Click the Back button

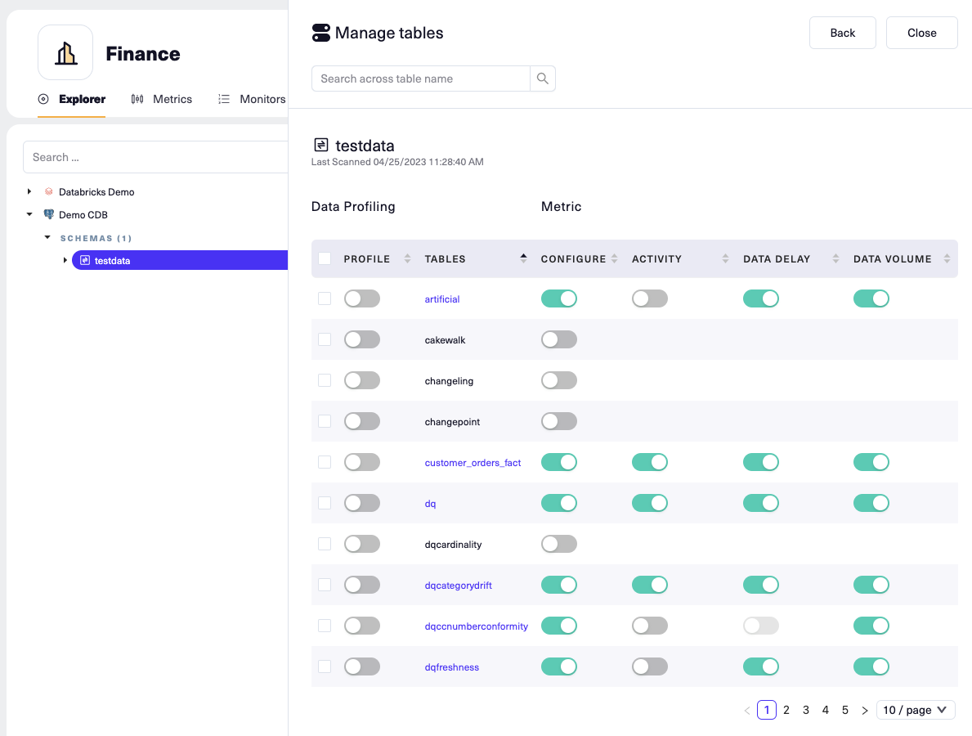(842, 33)
